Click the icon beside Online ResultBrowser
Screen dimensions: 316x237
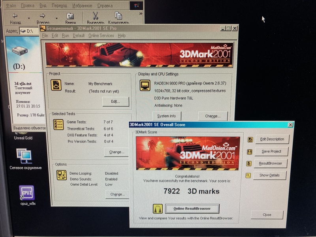158,209
